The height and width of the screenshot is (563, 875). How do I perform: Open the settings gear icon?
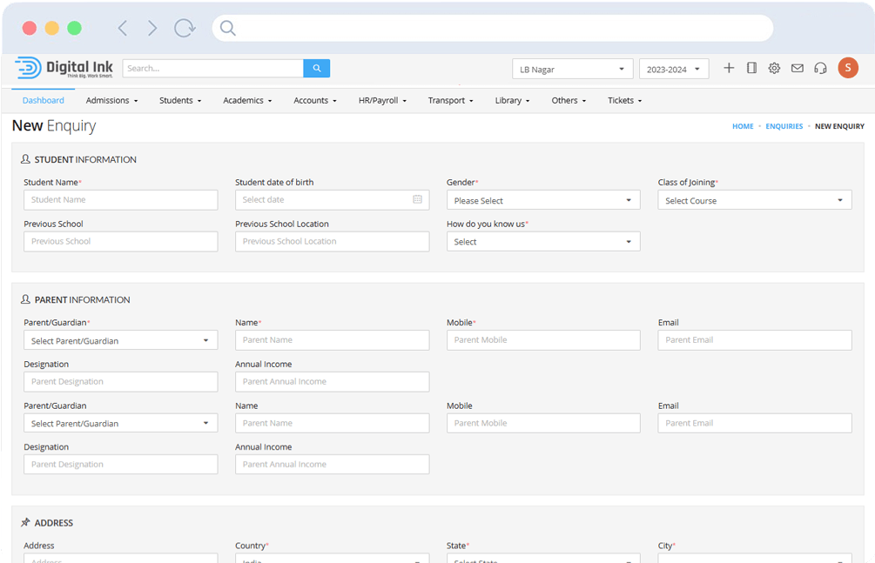(774, 69)
